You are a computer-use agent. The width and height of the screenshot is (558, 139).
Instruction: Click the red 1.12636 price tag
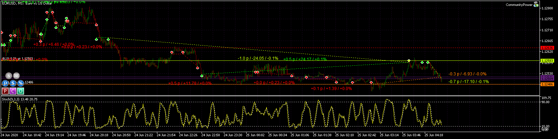tap(546, 48)
